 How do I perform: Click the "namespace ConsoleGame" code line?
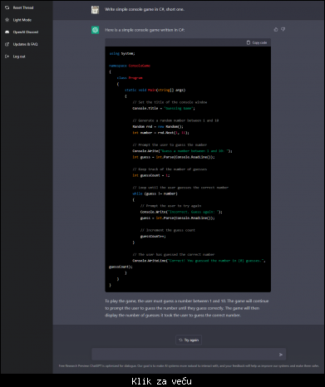pyautogui.click(x=130, y=66)
